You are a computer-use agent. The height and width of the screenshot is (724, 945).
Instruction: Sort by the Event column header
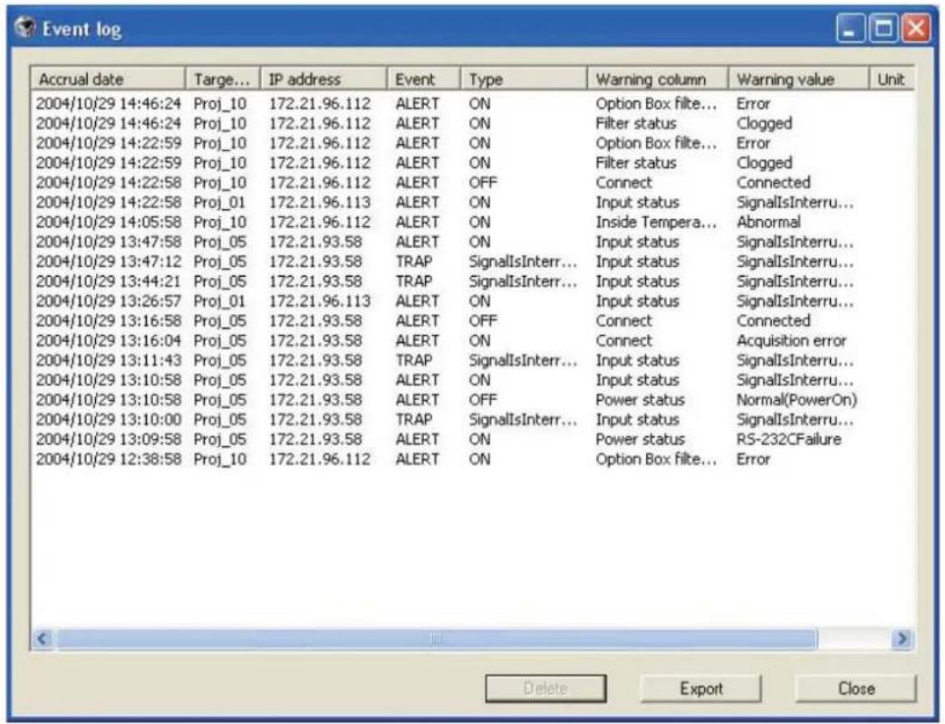(x=423, y=79)
